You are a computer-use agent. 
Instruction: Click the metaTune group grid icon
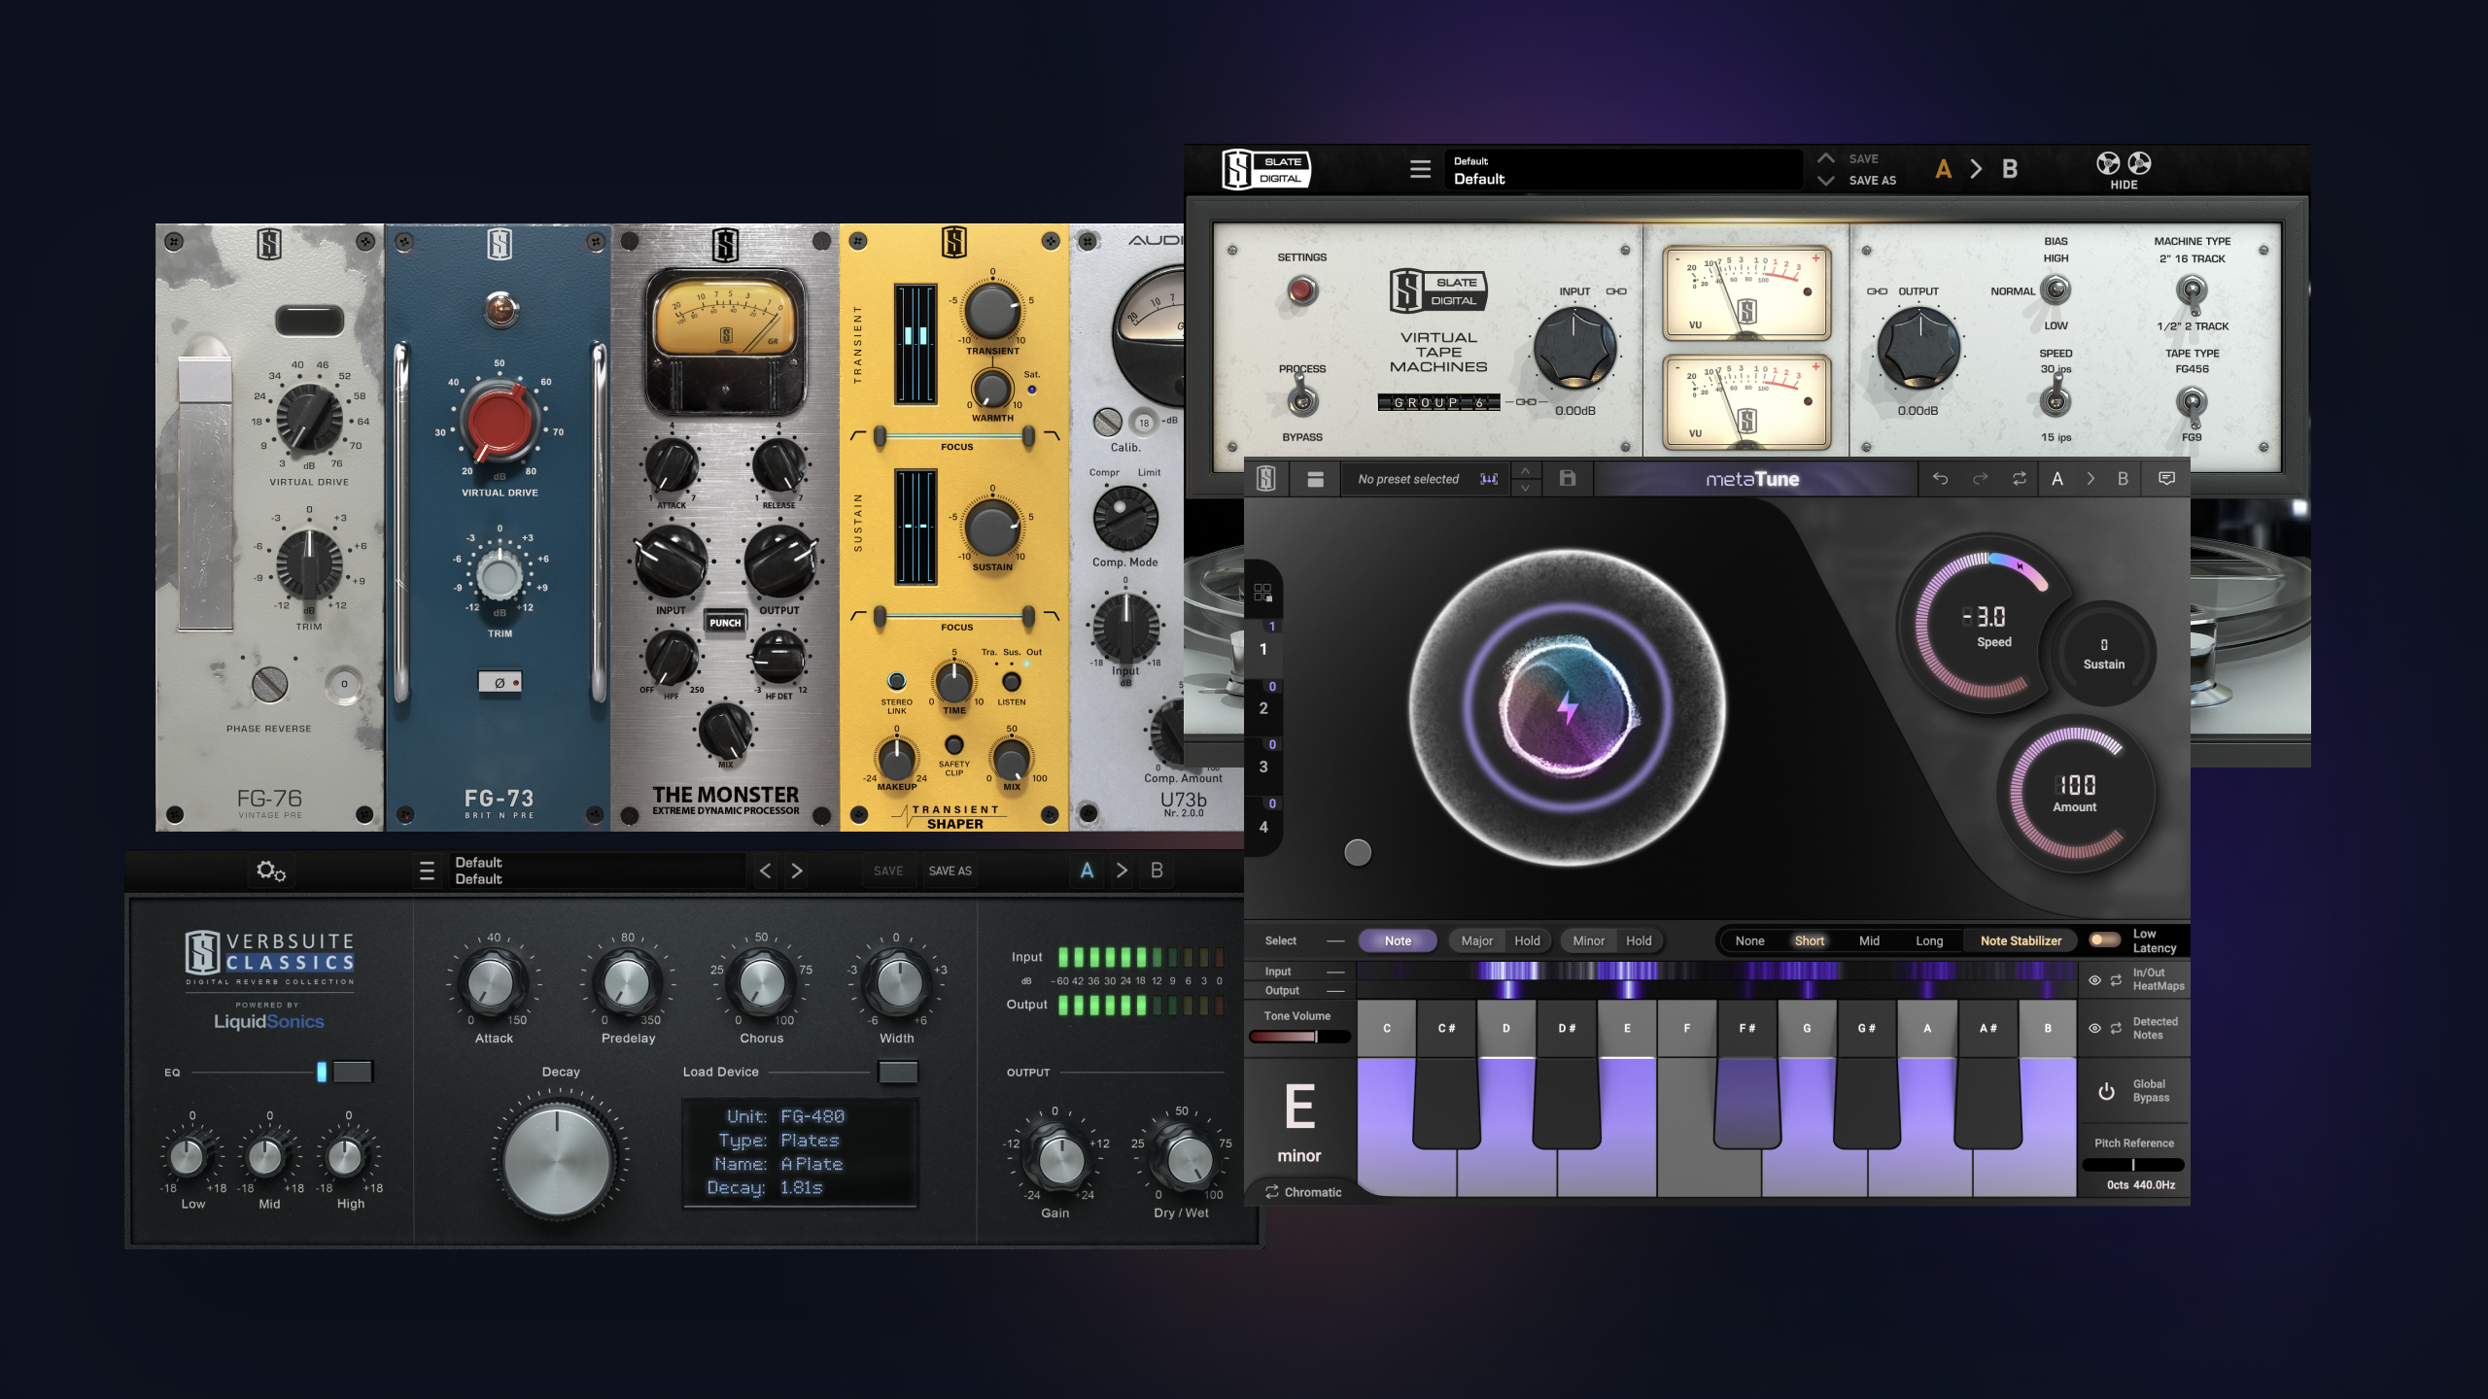1262,593
